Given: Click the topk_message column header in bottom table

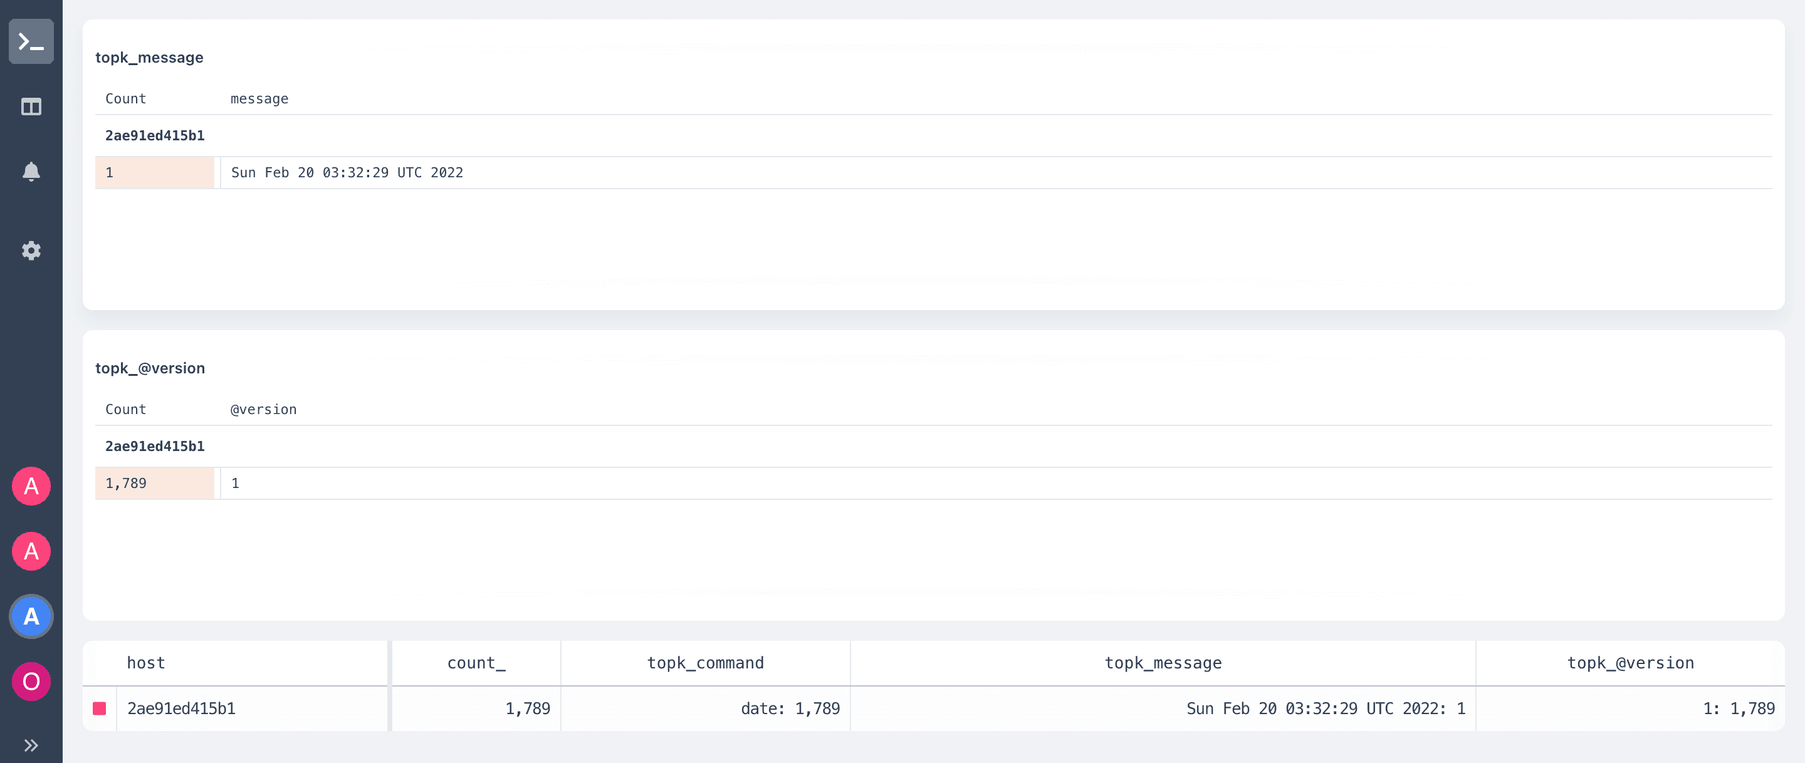Looking at the screenshot, I should click(x=1163, y=663).
